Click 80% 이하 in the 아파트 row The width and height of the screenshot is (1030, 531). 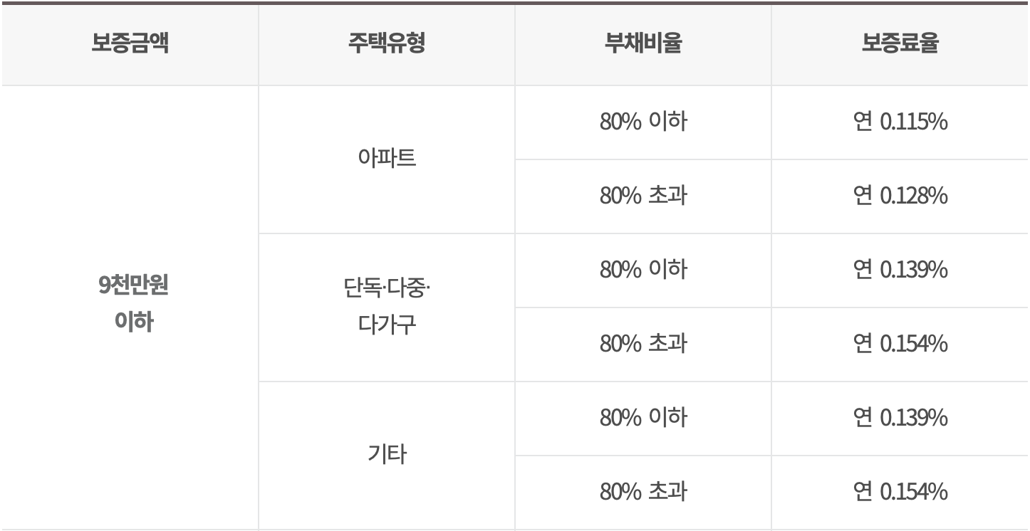coord(643,122)
